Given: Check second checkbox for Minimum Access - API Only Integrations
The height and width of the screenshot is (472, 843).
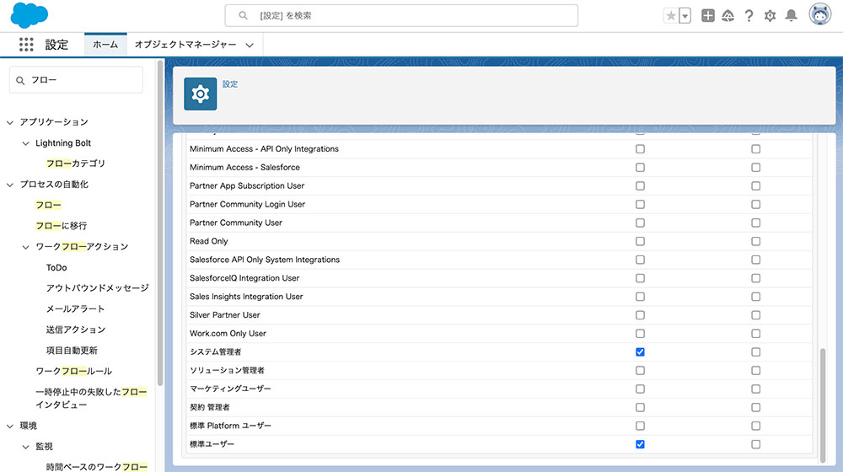Looking at the screenshot, I should tap(755, 149).
